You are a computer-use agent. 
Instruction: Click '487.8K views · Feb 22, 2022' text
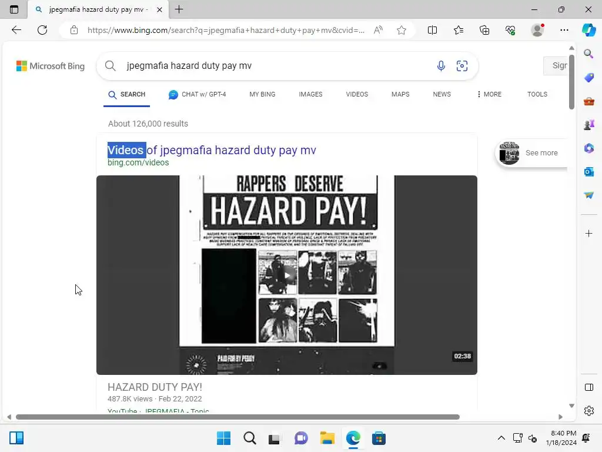coord(155,399)
